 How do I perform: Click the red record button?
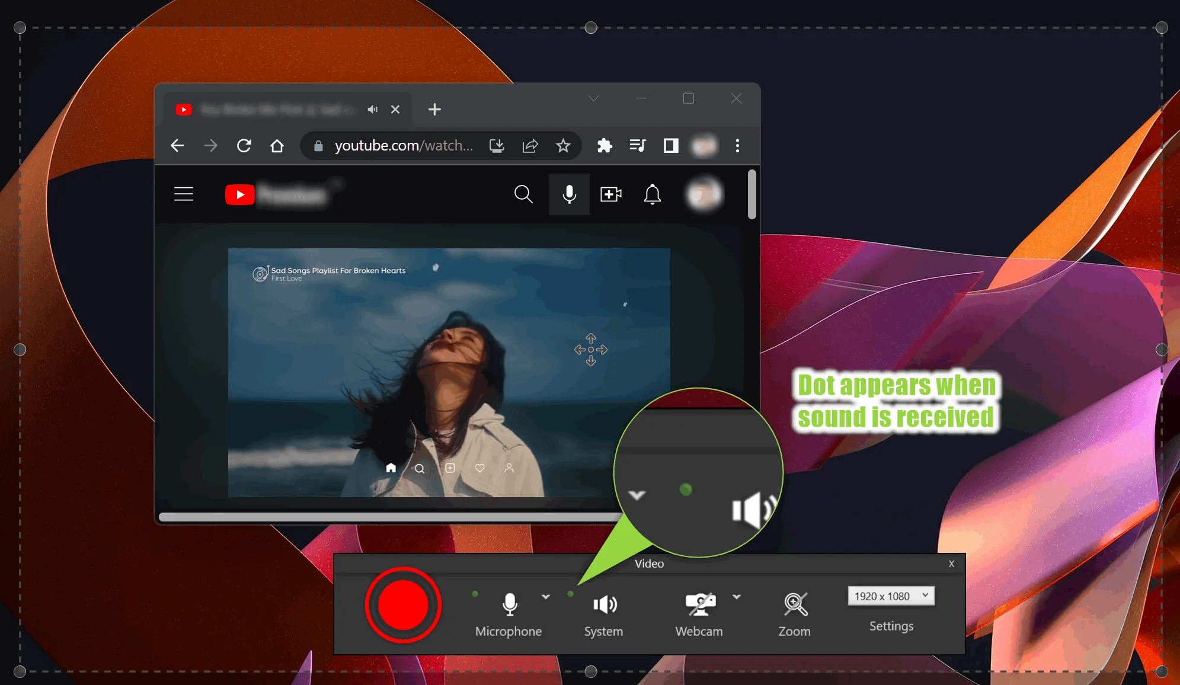pyautogui.click(x=403, y=605)
